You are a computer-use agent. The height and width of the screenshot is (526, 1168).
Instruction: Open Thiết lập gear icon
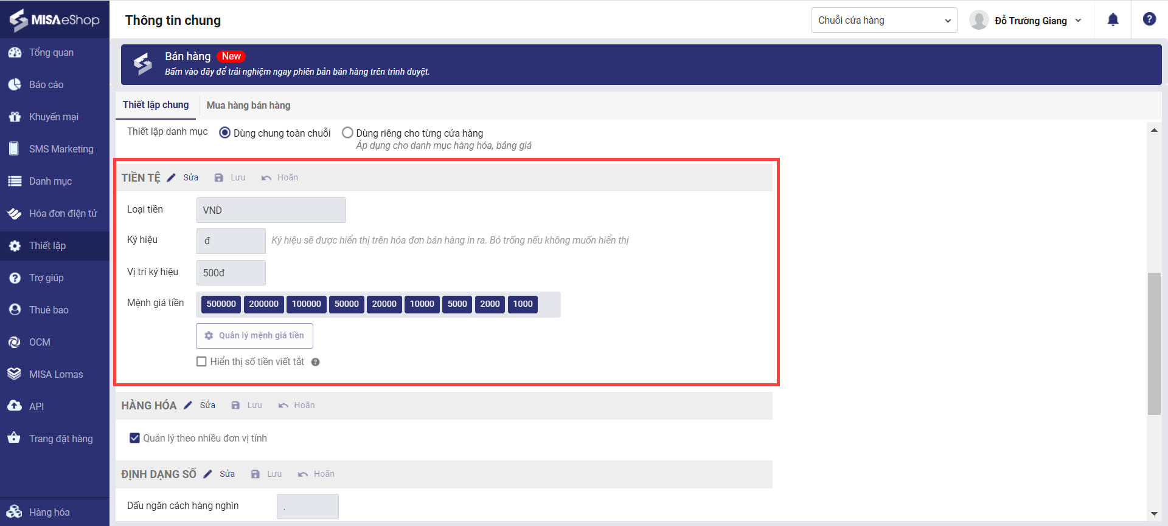click(x=15, y=246)
